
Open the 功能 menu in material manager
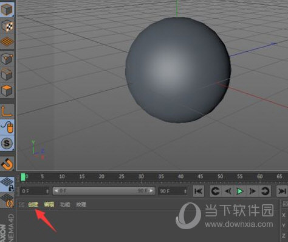[65, 204]
